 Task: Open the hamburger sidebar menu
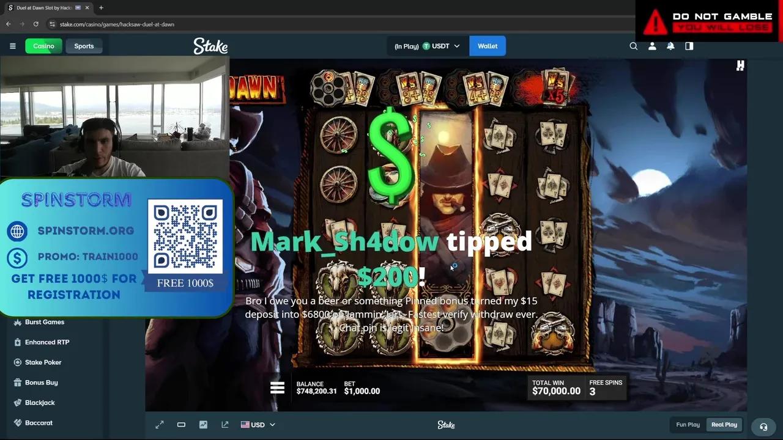click(x=12, y=46)
